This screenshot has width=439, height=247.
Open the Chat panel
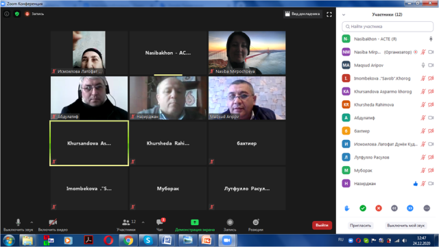tap(160, 225)
